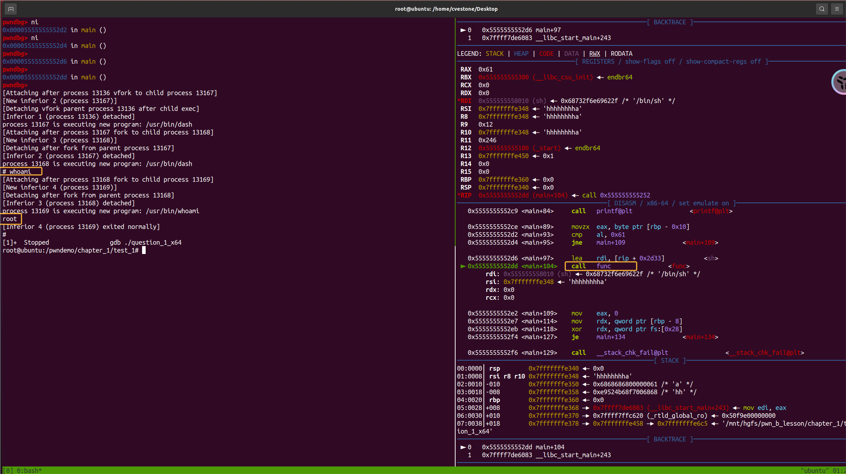The image size is (846, 474).
Task: Click the R12 _start register line
Action: tap(530, 148)
